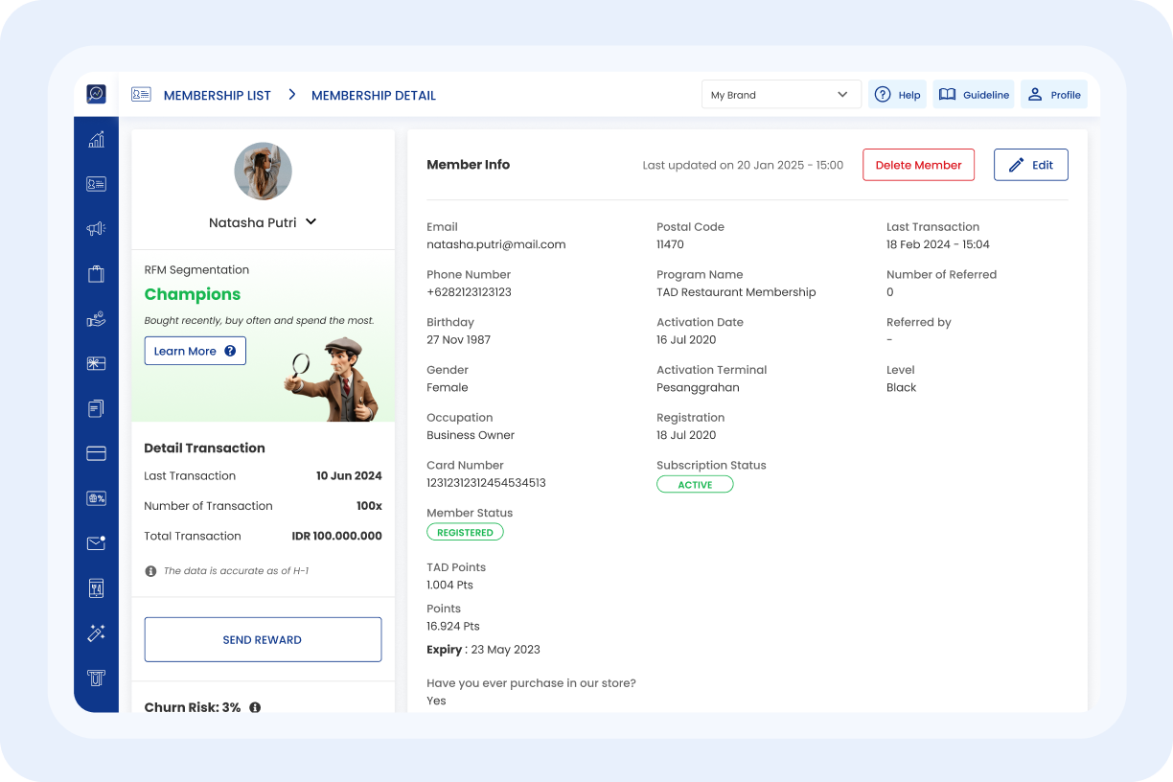
Task: Open the percent discount sidebar icon
Action: pyautogui.click(x=96, y=498)
